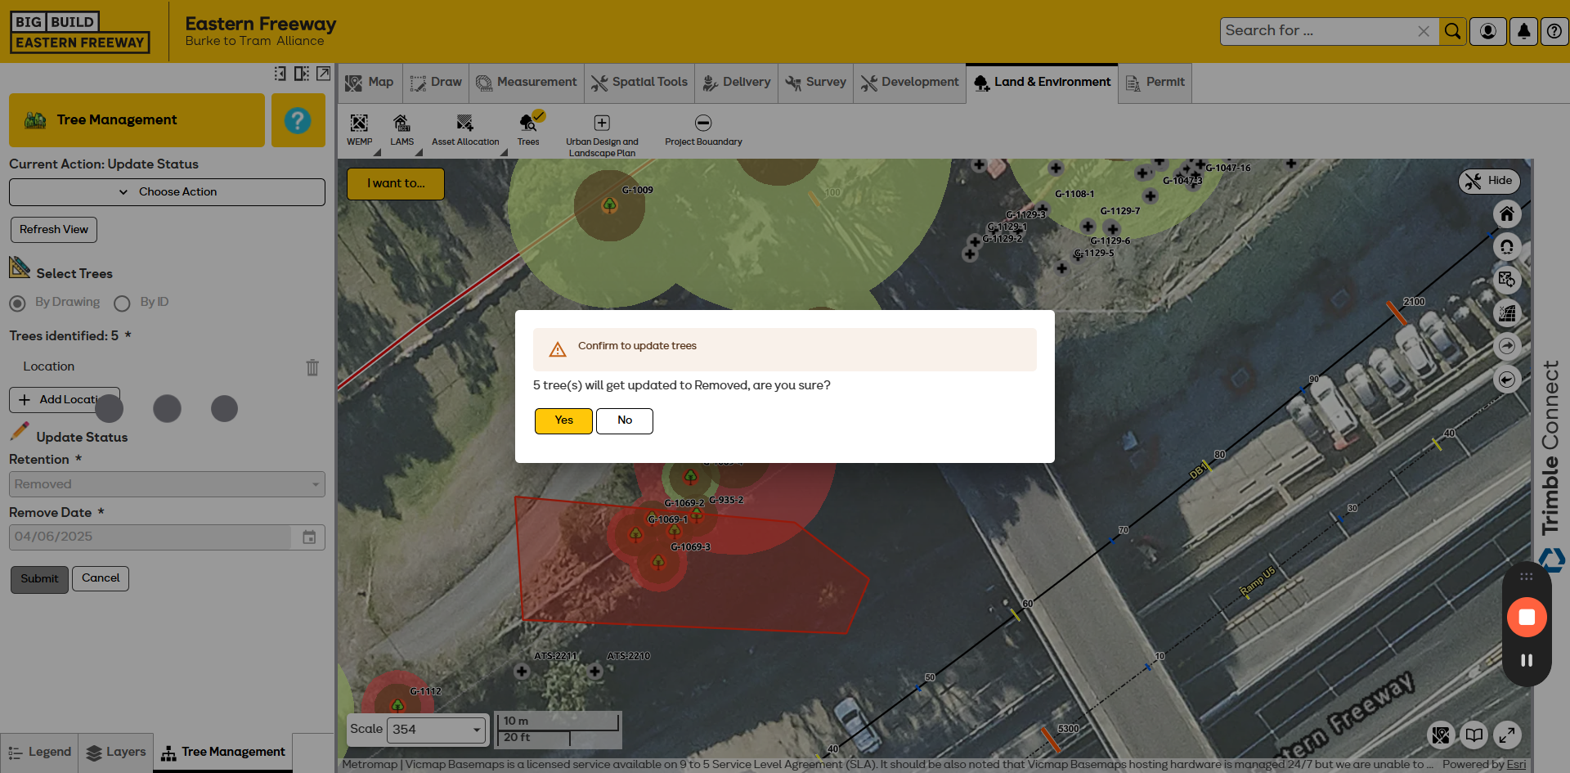Open the Retention dropdown
Image resolution: width=1570 pixels, height=773 pixels.
pyautogui.click(x=167, y=484)
